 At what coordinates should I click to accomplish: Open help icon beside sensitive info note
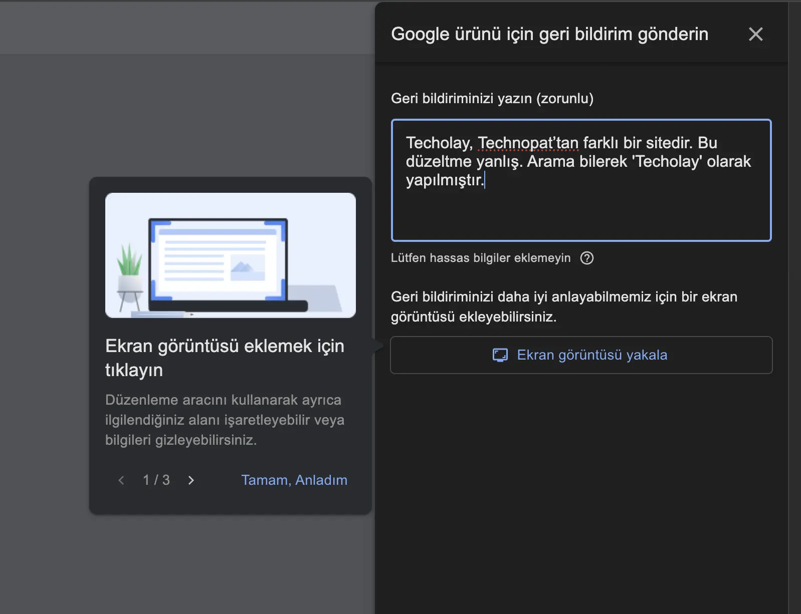[586, 258]
